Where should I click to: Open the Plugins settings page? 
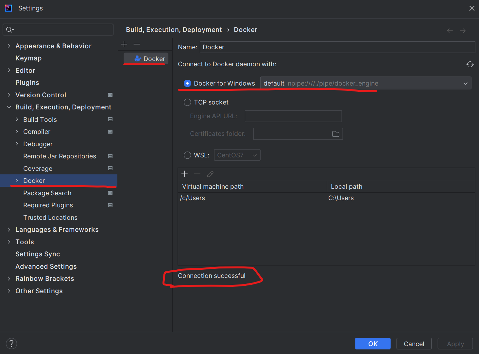coord(27,83)
